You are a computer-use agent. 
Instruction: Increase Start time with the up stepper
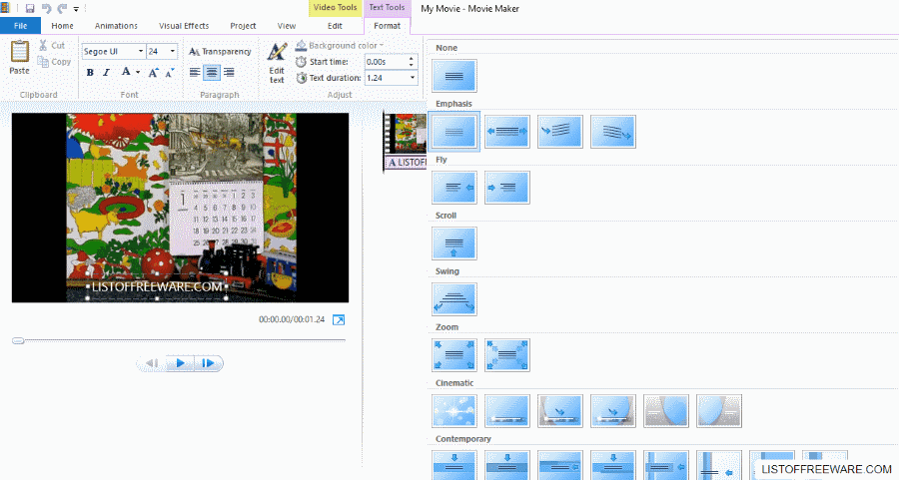pyautogui.click(x=412, y=59)
